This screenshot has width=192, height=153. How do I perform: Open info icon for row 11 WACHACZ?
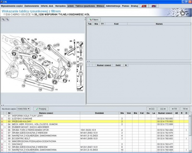[2, 144]
